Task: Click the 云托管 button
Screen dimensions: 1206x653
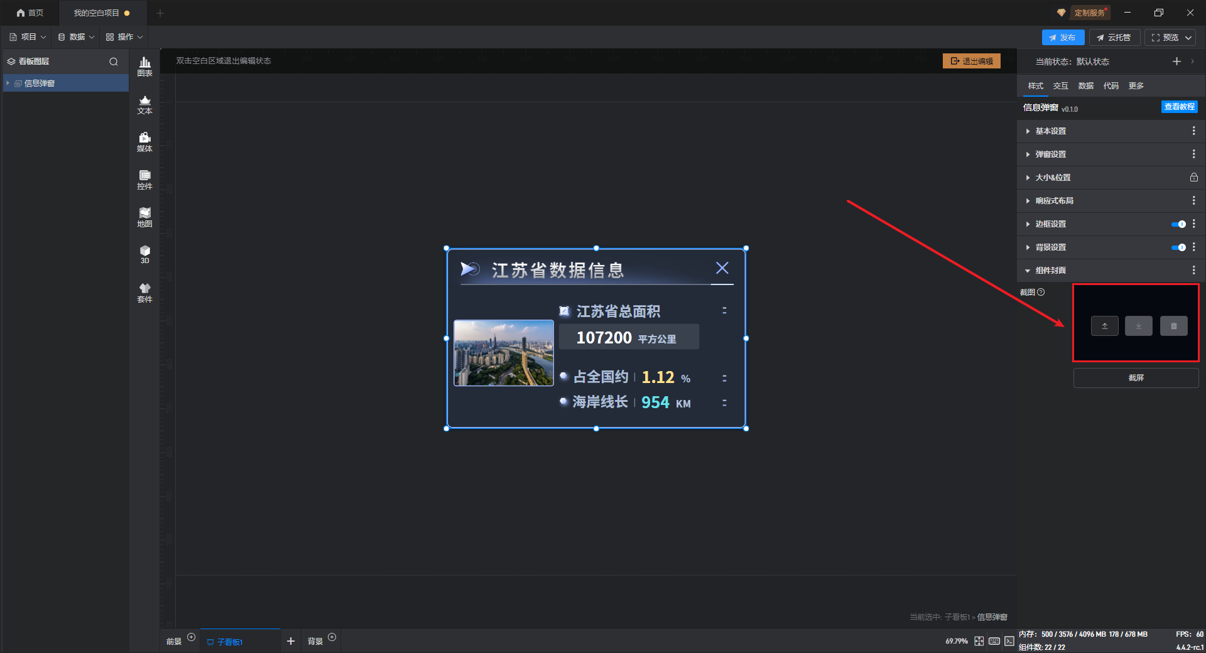Action: (1114, 38)
